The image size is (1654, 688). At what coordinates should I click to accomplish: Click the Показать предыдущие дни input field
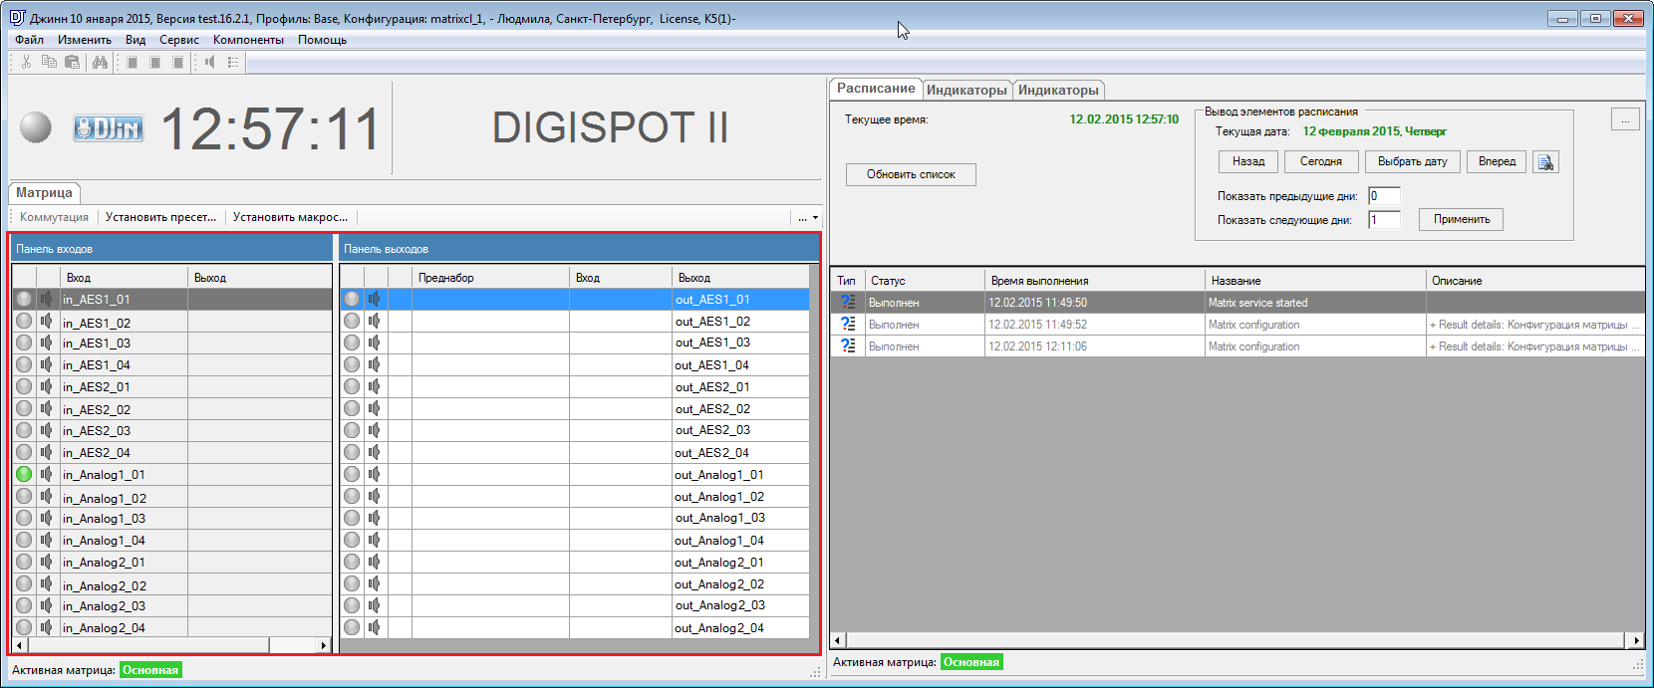tap(1384, 196)
